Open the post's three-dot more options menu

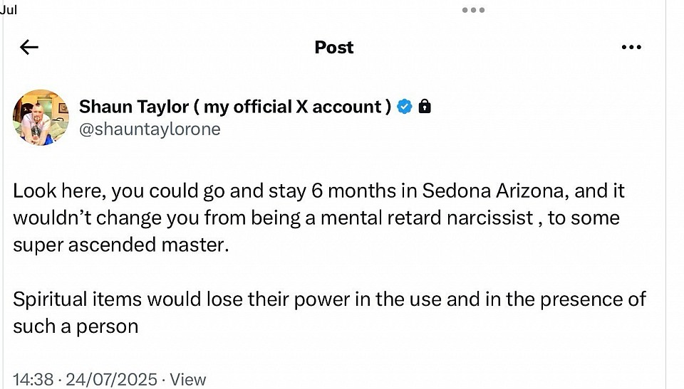(631, 48)
